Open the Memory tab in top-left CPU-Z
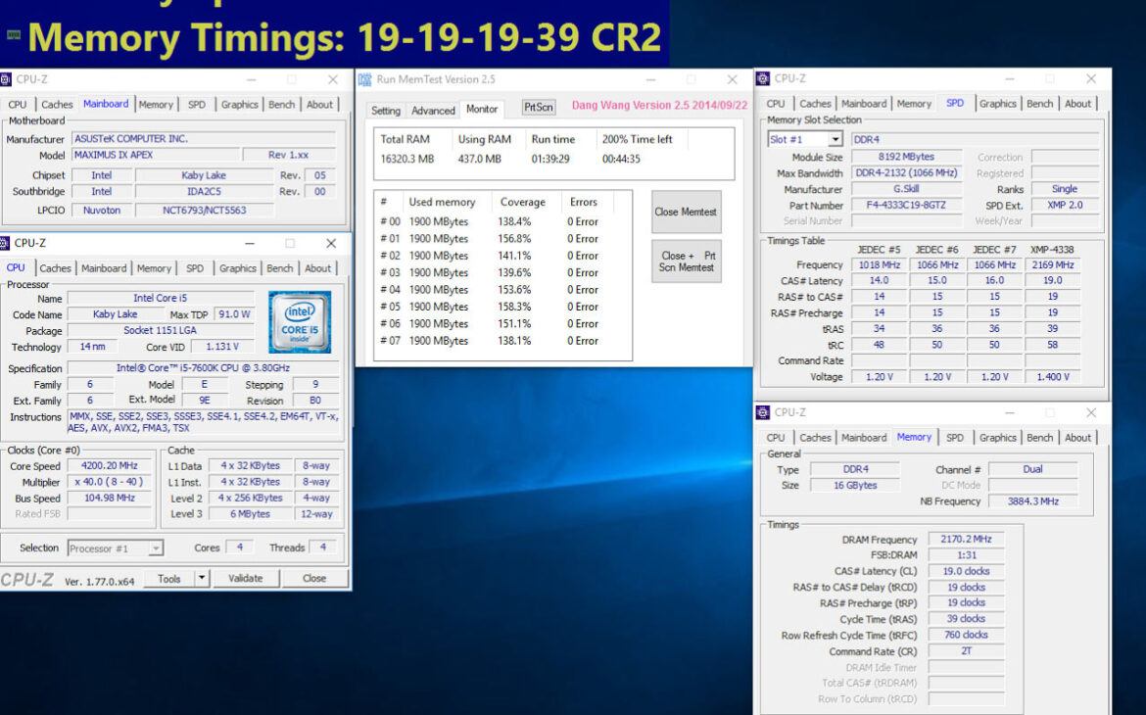Image resolution: width=1146 pixels, height=715 pixels. click(156, 103)
